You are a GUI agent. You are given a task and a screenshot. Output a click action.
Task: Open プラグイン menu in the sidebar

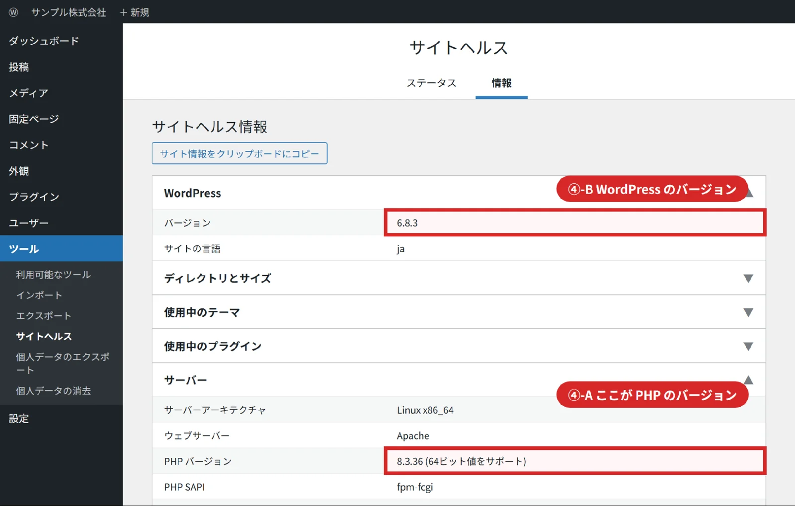coord(34,197)
